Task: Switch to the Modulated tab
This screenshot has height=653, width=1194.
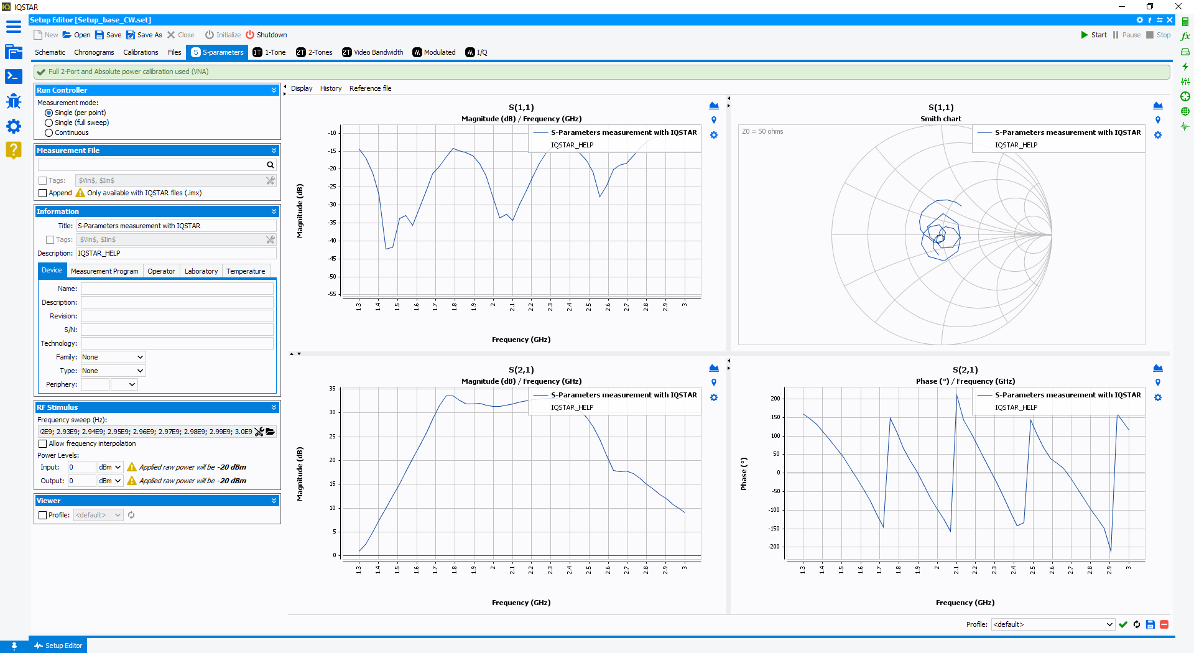Action: tap(433, 53)
